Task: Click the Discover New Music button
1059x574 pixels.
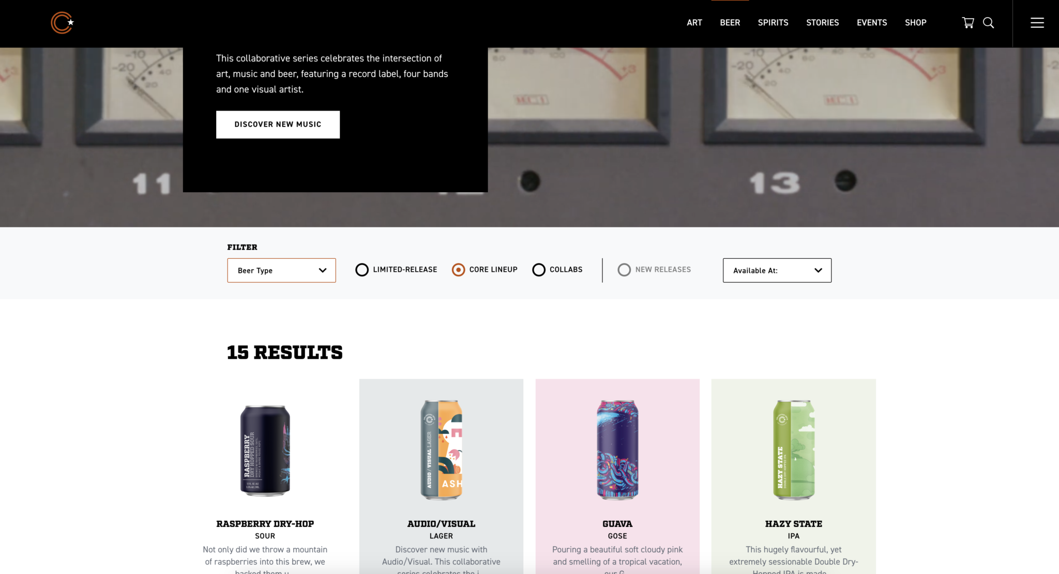Action: [x=278, y=125]
